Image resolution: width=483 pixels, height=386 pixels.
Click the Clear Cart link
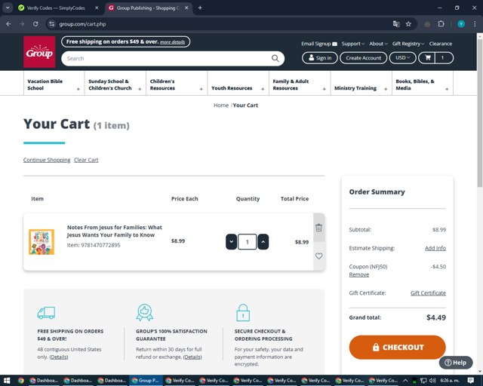pos(86,160)
